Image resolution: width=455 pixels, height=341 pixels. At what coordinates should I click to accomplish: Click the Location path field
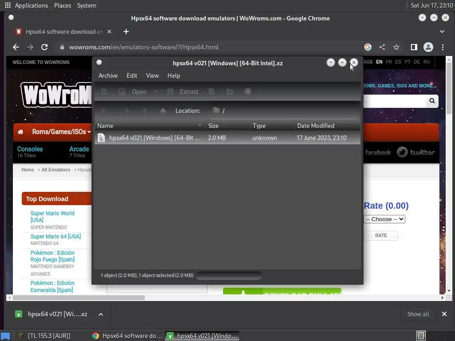(284, 111)
